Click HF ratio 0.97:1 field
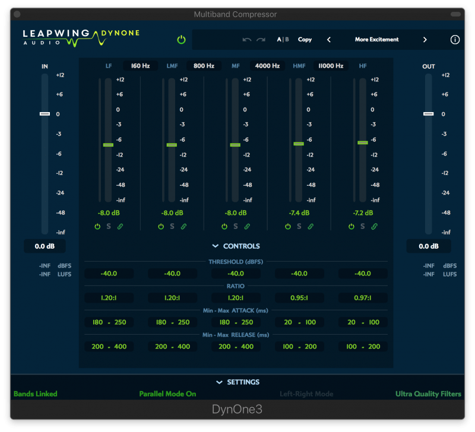Image resolution: width=475 pixels, height=432 pixels. click(363, 298)
